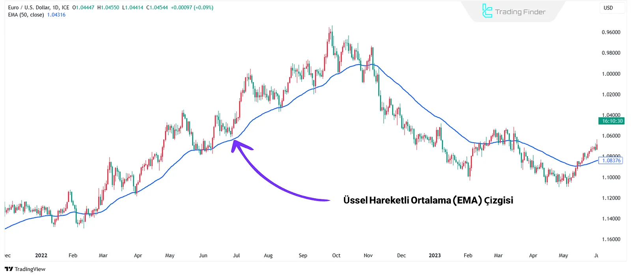Click the 2023 label on time axis
The width and height of the screenshot is (631, 276).
pos(435,255)
